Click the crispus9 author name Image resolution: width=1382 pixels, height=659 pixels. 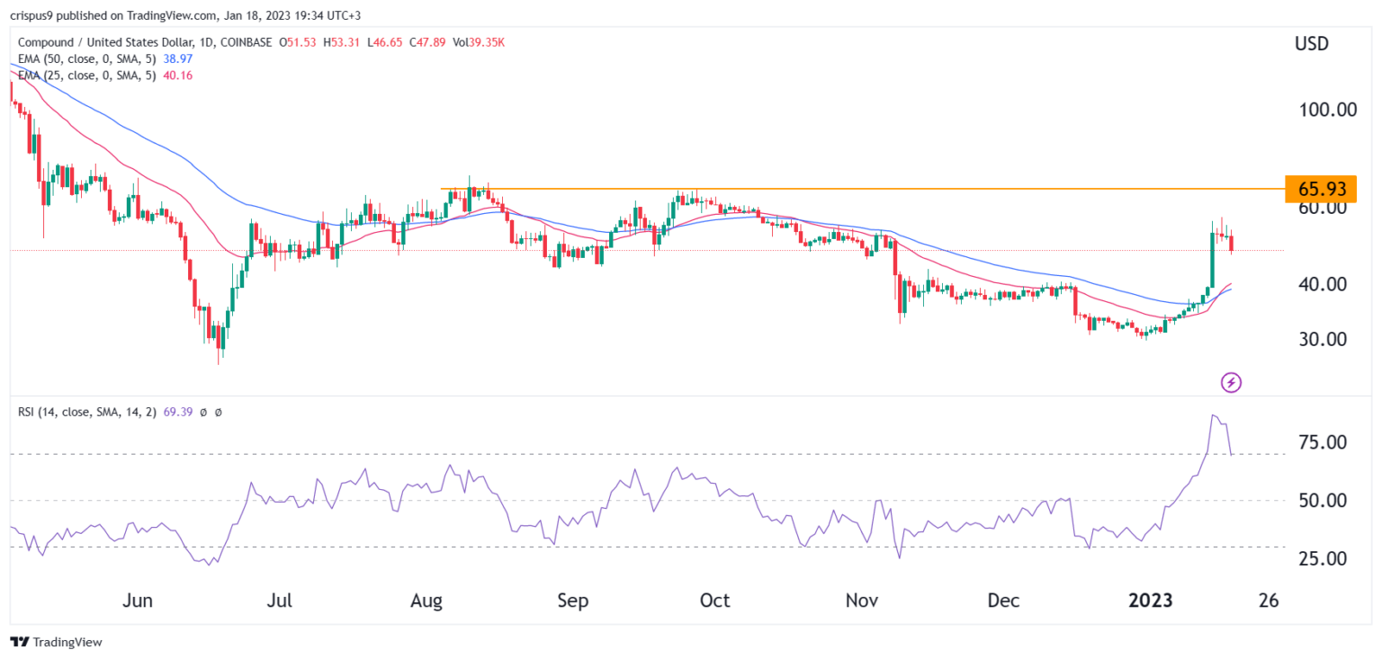[31, 13]
